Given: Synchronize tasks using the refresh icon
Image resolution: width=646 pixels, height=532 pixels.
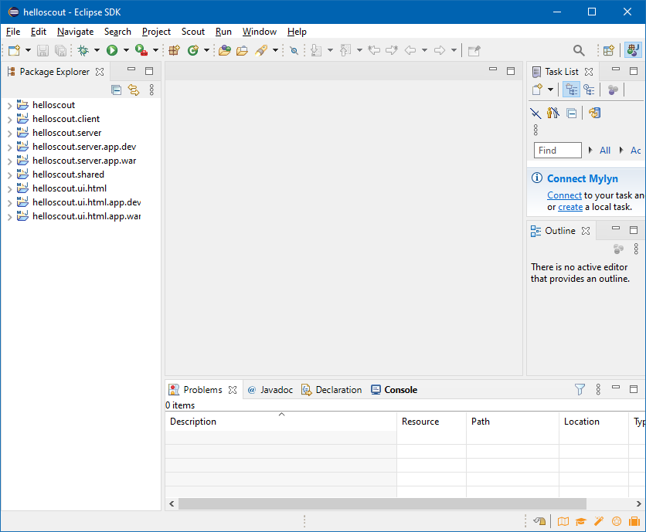Looking at the screenshot, I should pos(594,113).
